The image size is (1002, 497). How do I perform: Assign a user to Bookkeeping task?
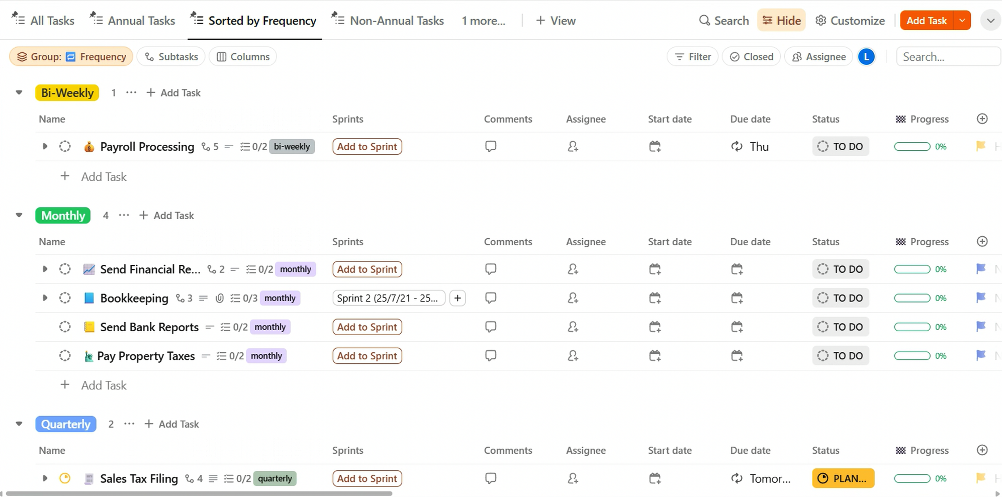coord(572,298)
